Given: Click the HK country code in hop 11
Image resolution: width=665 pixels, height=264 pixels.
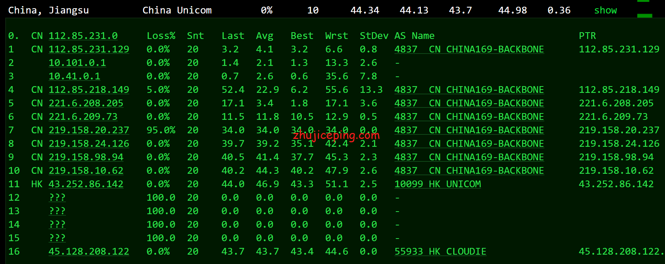Looking at the screenshot, I should 37,184.
